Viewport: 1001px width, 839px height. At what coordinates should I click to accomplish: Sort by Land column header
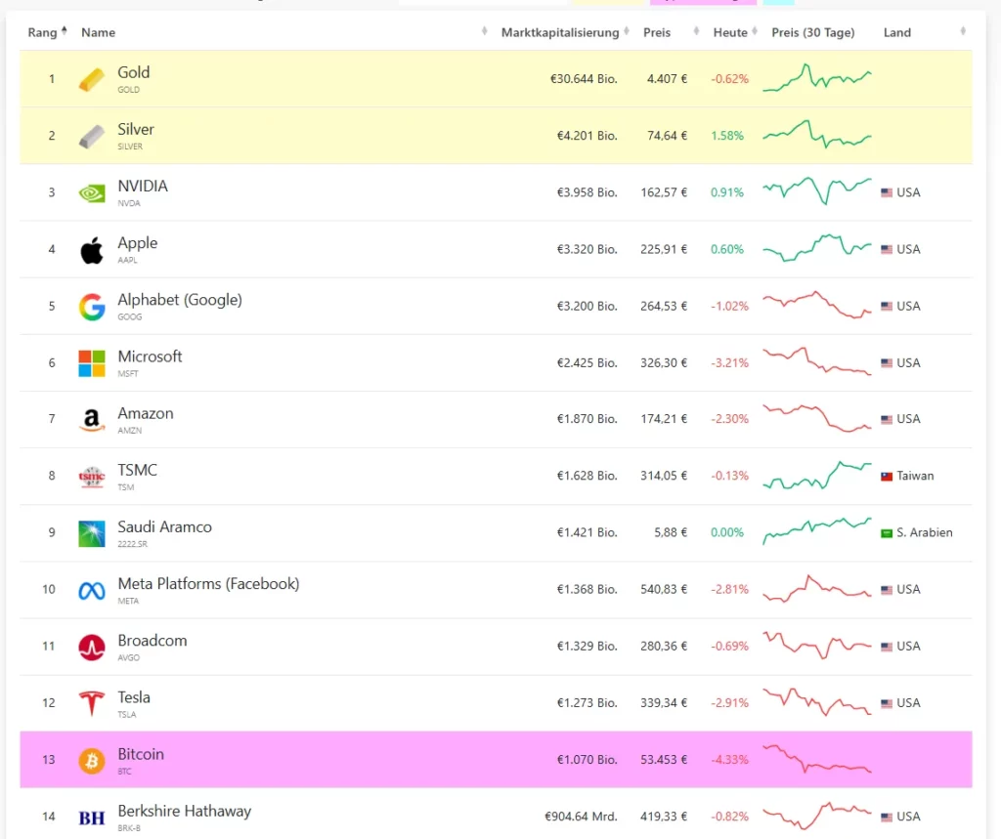[897, 32]
